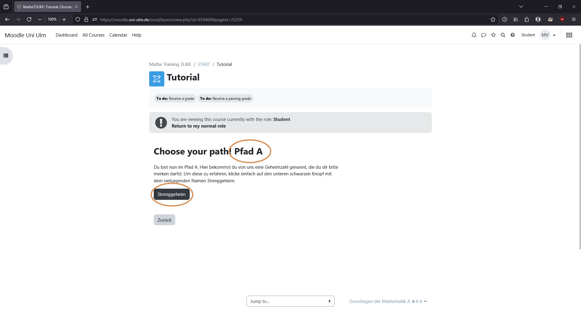Open the Dashboard menu item
The height and width of the screenshot is (312, 581).
coord(67,35)
